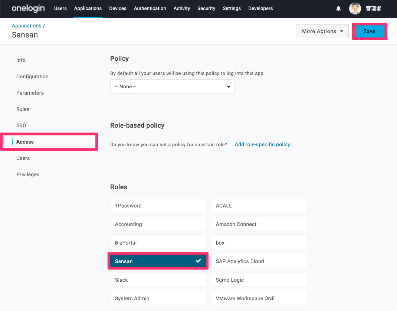
Task: Switch to the Parameters sidebar tab
Action: pyautogui.click(x=30, y=93)
